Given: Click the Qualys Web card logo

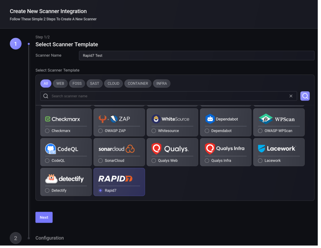Looking at the screenshot, I should click(x=170, y=149).
